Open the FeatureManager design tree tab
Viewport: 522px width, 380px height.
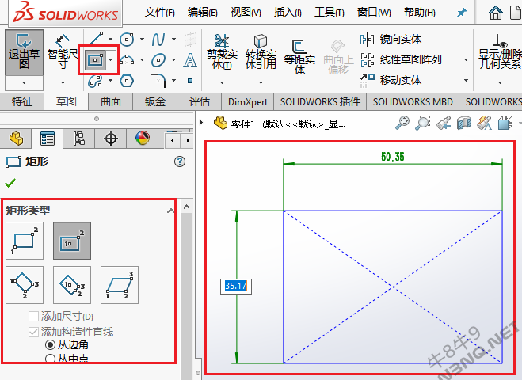point(16,139)
